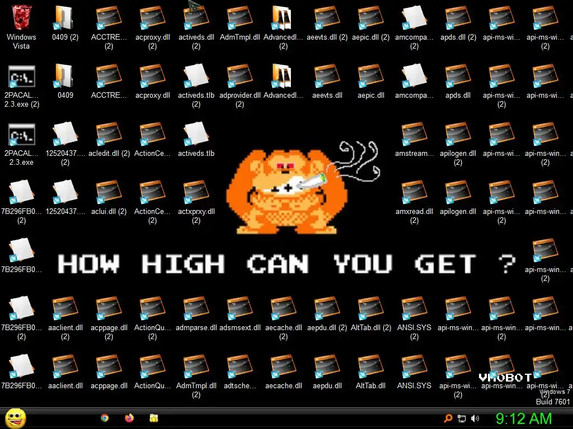Select the activeds.dll (2) icon
Screen dimensions: 573x429
(x=196, y=17)
